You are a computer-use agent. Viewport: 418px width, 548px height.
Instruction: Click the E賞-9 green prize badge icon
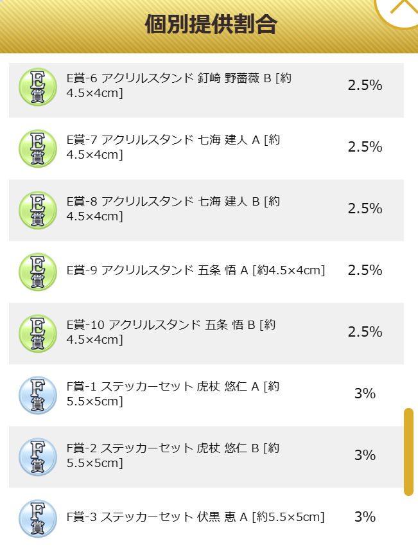tap(38, 272)
